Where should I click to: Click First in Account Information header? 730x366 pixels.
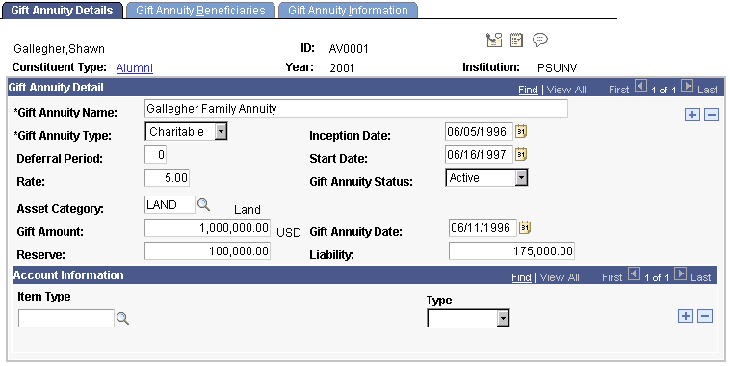[x=612, y=277]
